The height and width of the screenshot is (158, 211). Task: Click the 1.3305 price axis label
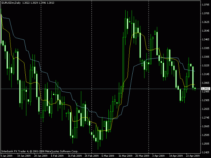point(206,57)
